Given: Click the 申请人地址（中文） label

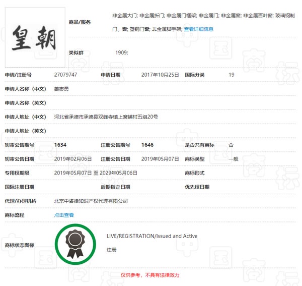Looking at the screenshot, I should (x=26, y=117).
